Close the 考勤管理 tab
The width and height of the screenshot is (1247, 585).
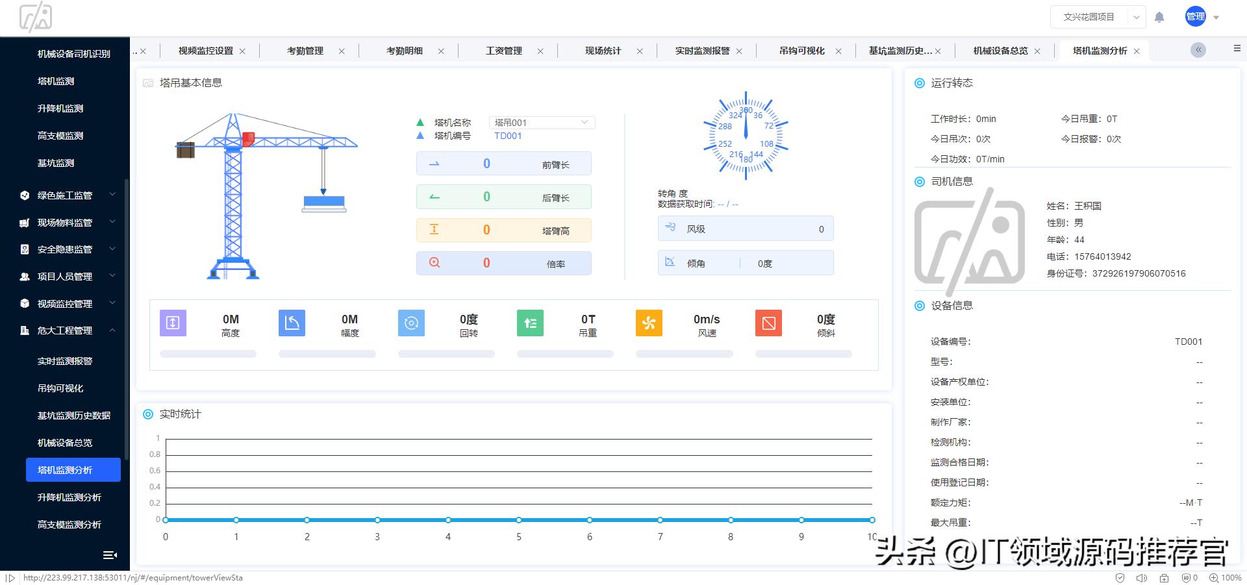pyautogui.click(x=342, y=51)
